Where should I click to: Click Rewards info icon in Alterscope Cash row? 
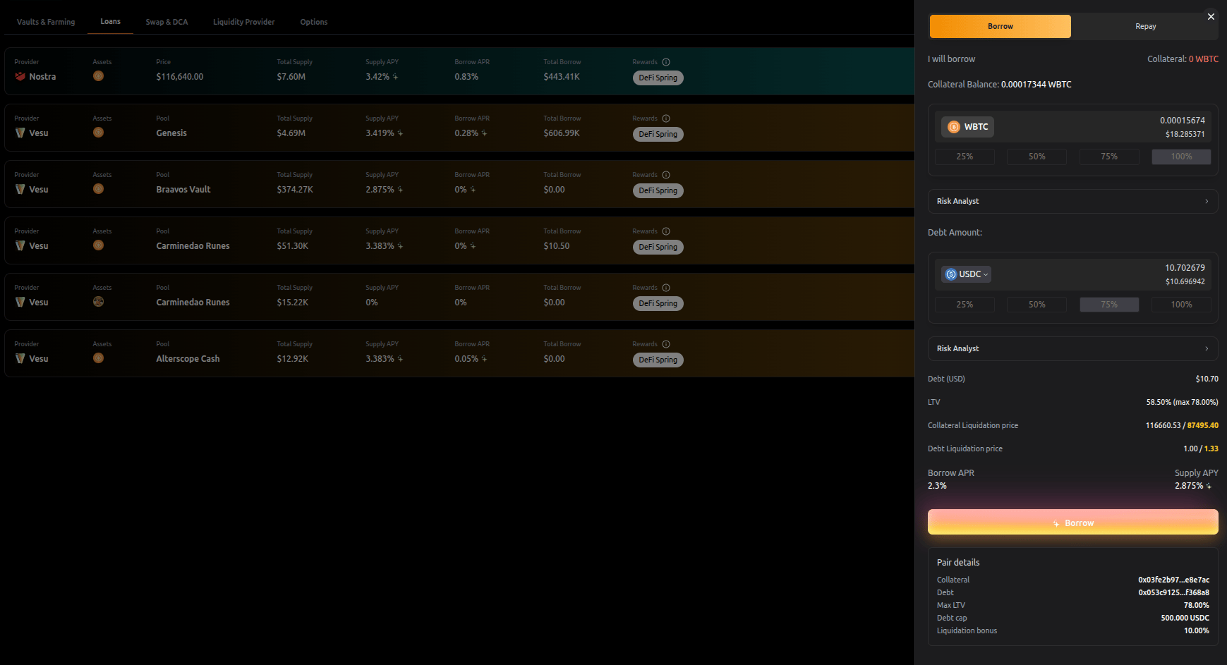coord(666,344)
